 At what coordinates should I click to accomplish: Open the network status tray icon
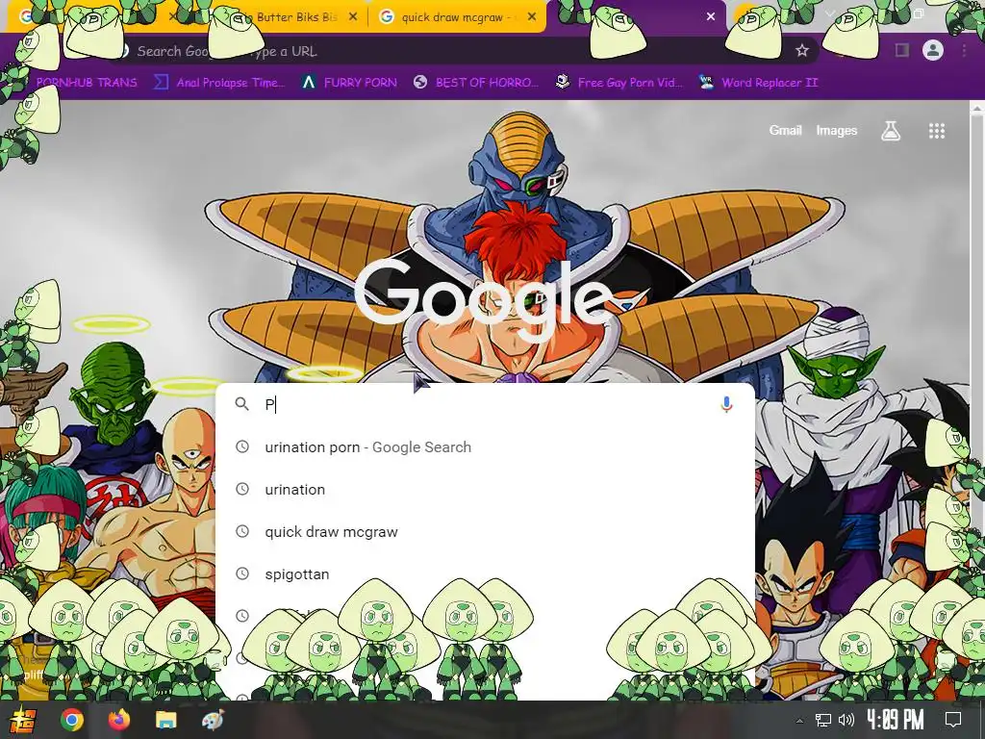(822, 720)
